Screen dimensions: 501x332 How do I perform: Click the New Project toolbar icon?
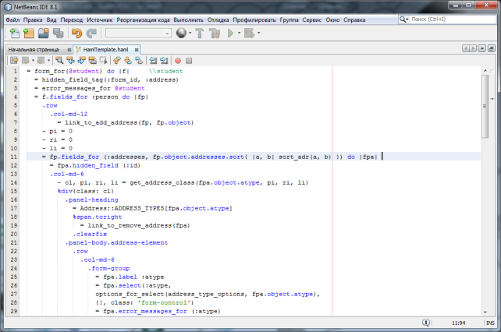tap(29, 34)
